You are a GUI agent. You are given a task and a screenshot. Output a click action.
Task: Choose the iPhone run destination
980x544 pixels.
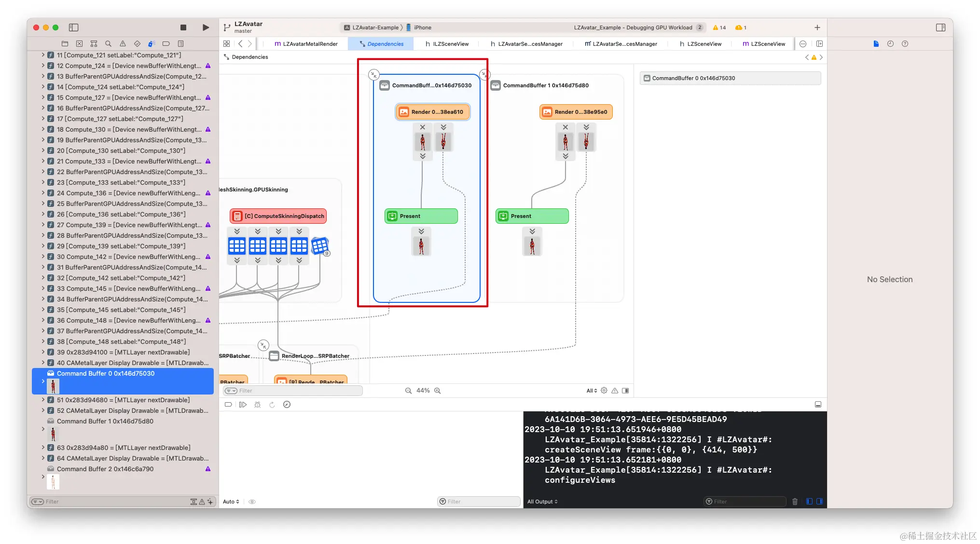pyautogui.click(x=418, y=27)
